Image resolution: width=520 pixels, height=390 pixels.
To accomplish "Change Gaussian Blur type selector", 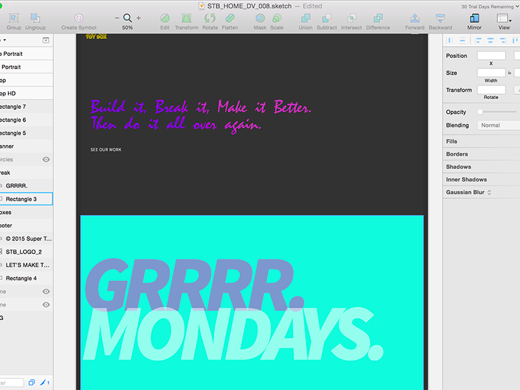I will (489, 192).
